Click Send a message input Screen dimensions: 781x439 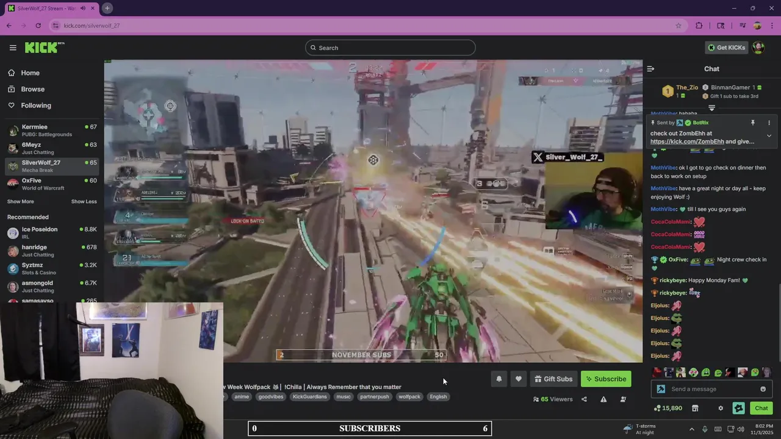click(711, 389)
